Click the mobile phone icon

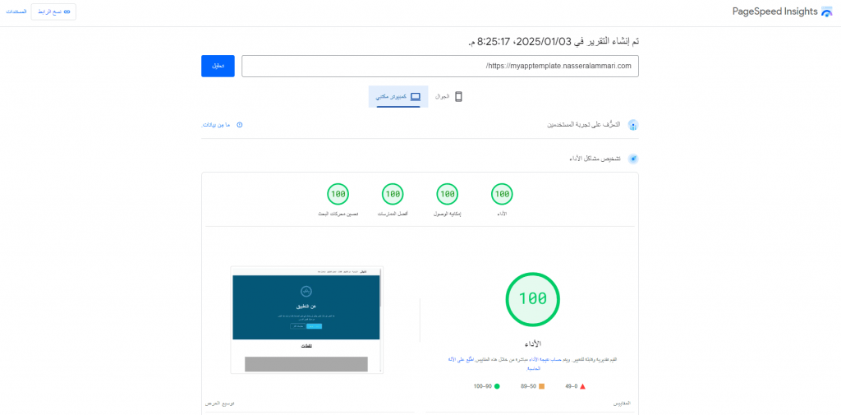point(458,97)
